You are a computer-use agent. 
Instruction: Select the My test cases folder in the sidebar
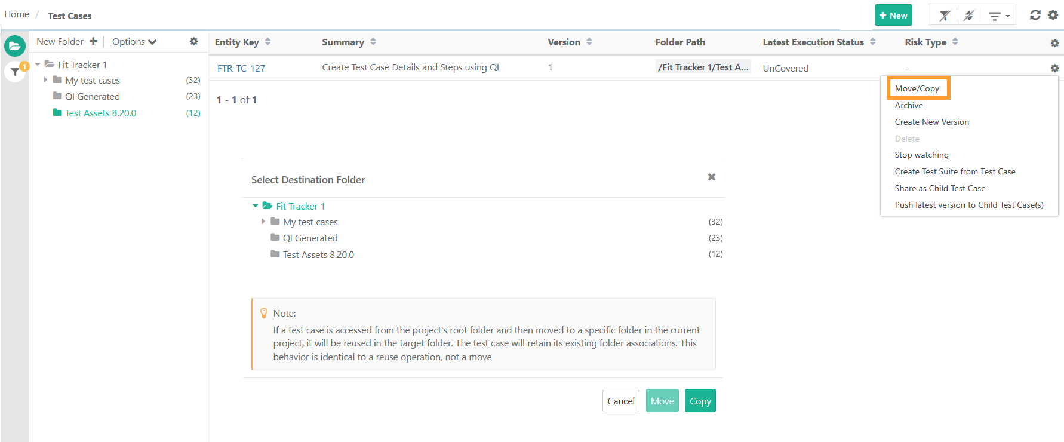pos(93,80)
